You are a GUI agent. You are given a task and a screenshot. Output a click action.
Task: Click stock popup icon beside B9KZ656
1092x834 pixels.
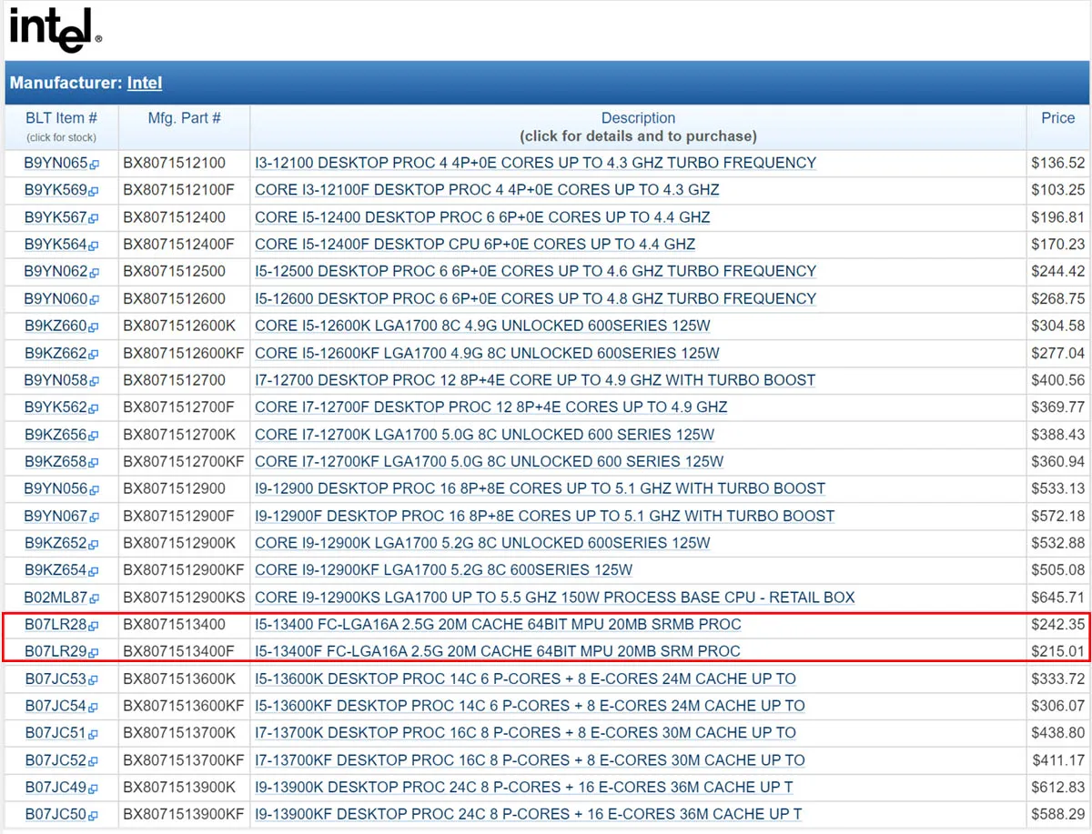pos(94,437)
